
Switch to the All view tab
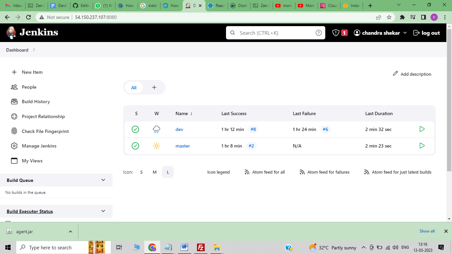(x=134, y=87)
